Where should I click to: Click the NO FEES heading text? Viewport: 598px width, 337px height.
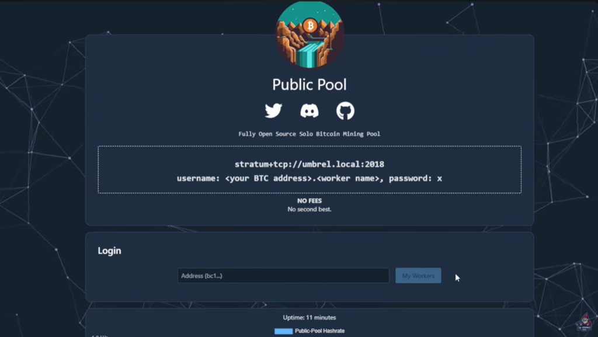click(x=310, y=201)
